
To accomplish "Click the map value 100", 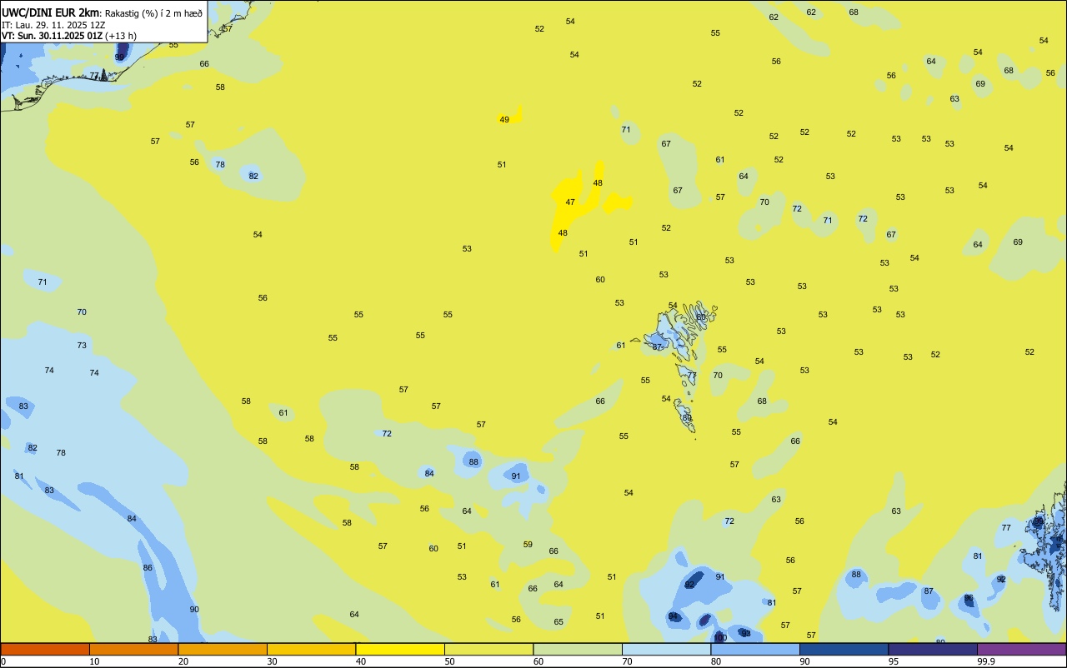I will coord(721,638).
